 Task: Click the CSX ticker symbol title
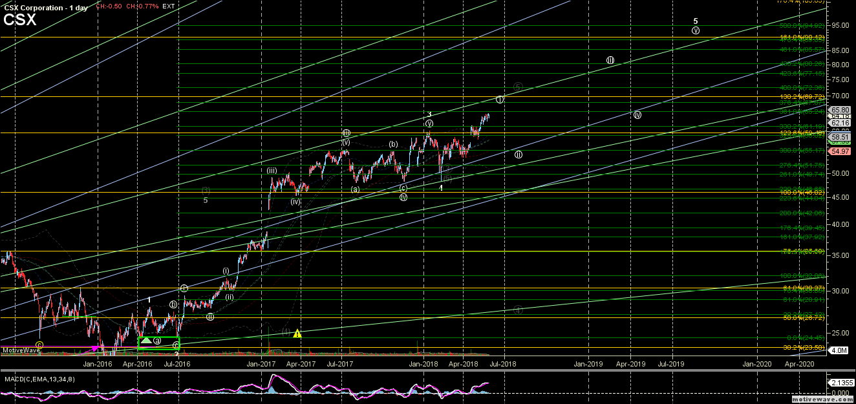pos(20,19)
